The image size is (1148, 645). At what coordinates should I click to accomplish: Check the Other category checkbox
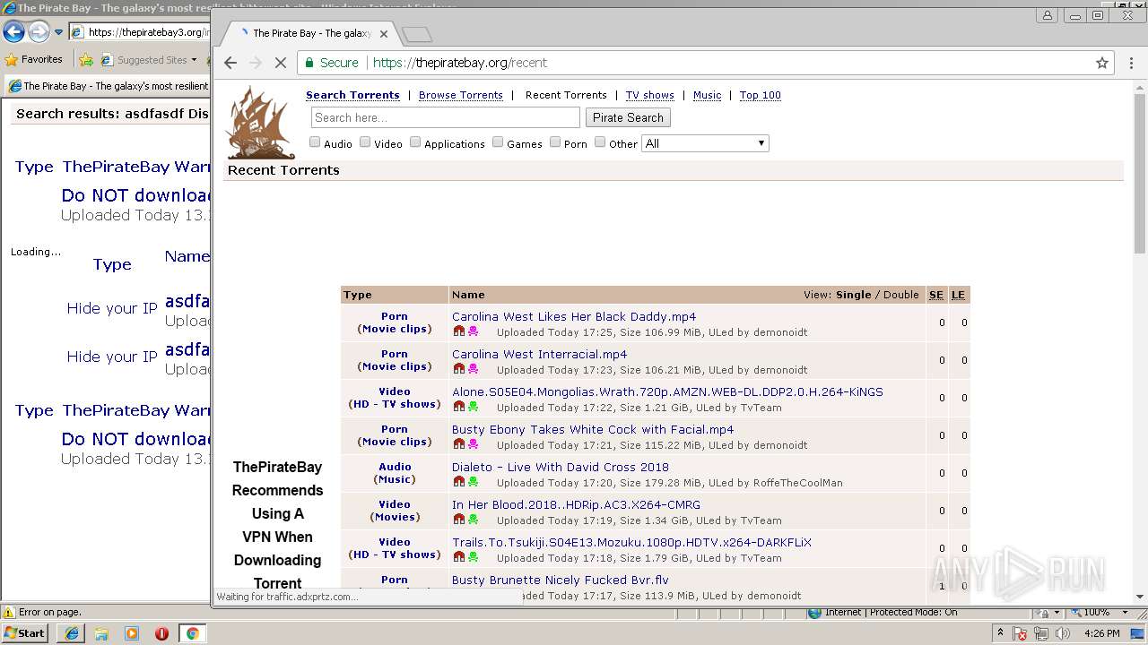[600, 142]
